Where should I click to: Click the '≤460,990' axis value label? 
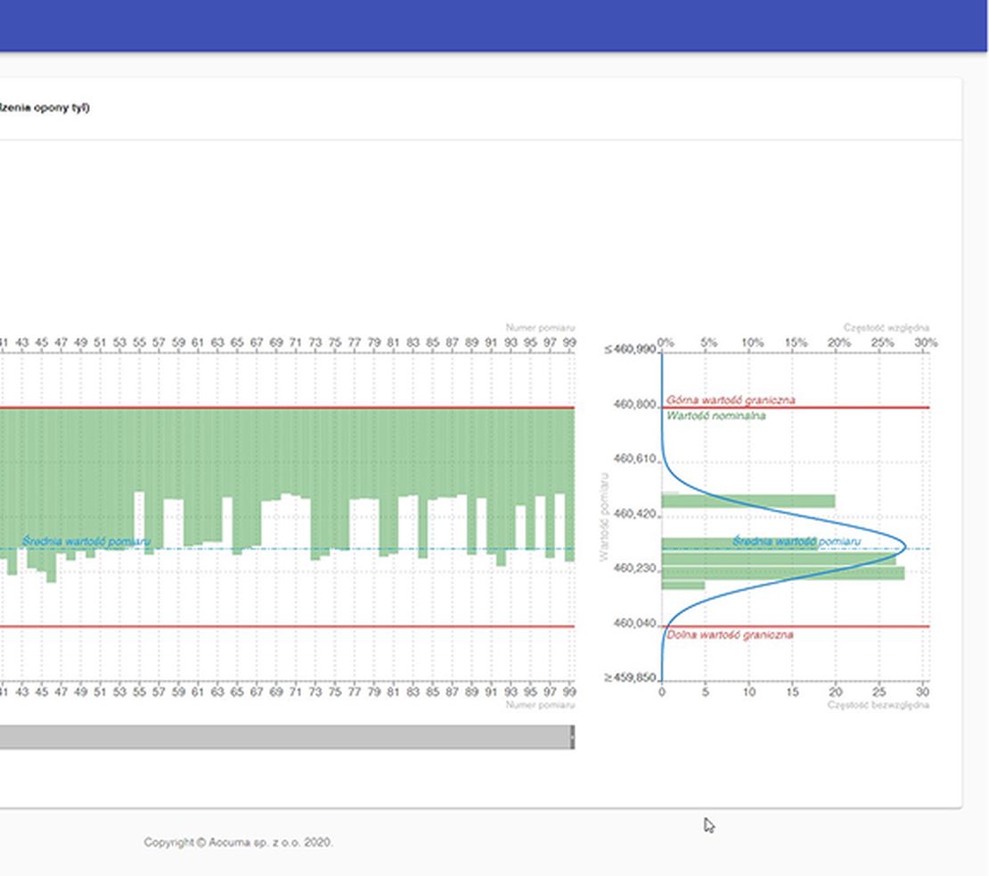[630, 349]
